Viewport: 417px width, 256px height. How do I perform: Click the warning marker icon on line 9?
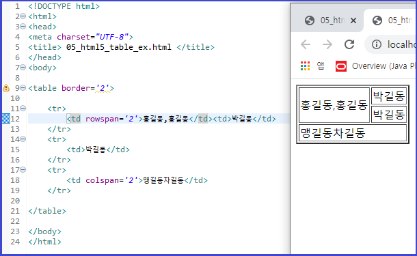click(6, 88)
